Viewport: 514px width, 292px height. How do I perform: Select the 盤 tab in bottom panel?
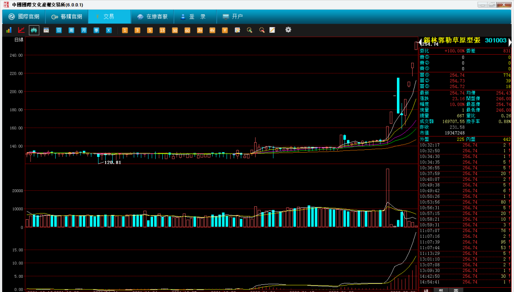441,291
